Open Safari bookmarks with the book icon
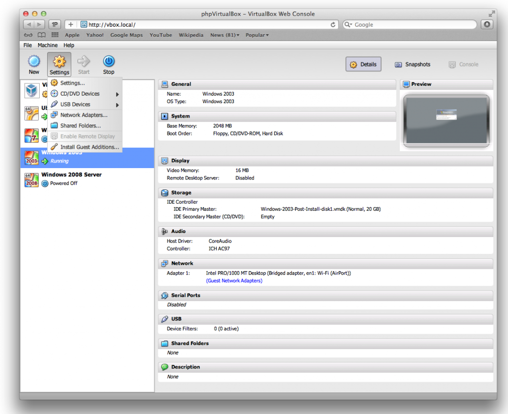 [x=42, y=35]
